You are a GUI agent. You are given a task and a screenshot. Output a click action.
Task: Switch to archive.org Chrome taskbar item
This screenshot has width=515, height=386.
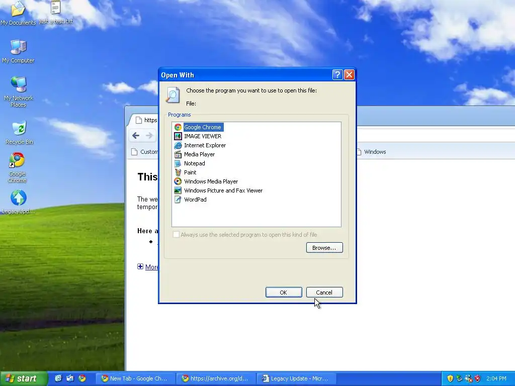(215, 378)
